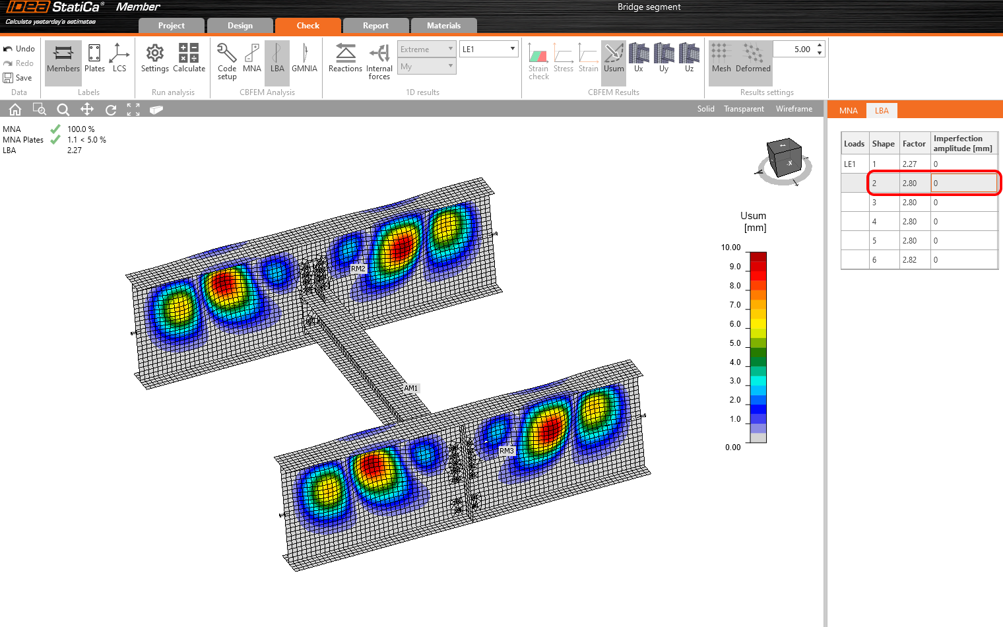Viewport: 1003px width, 627px height.
Task: Click the home view icon
Action: (x=15, y=110)
